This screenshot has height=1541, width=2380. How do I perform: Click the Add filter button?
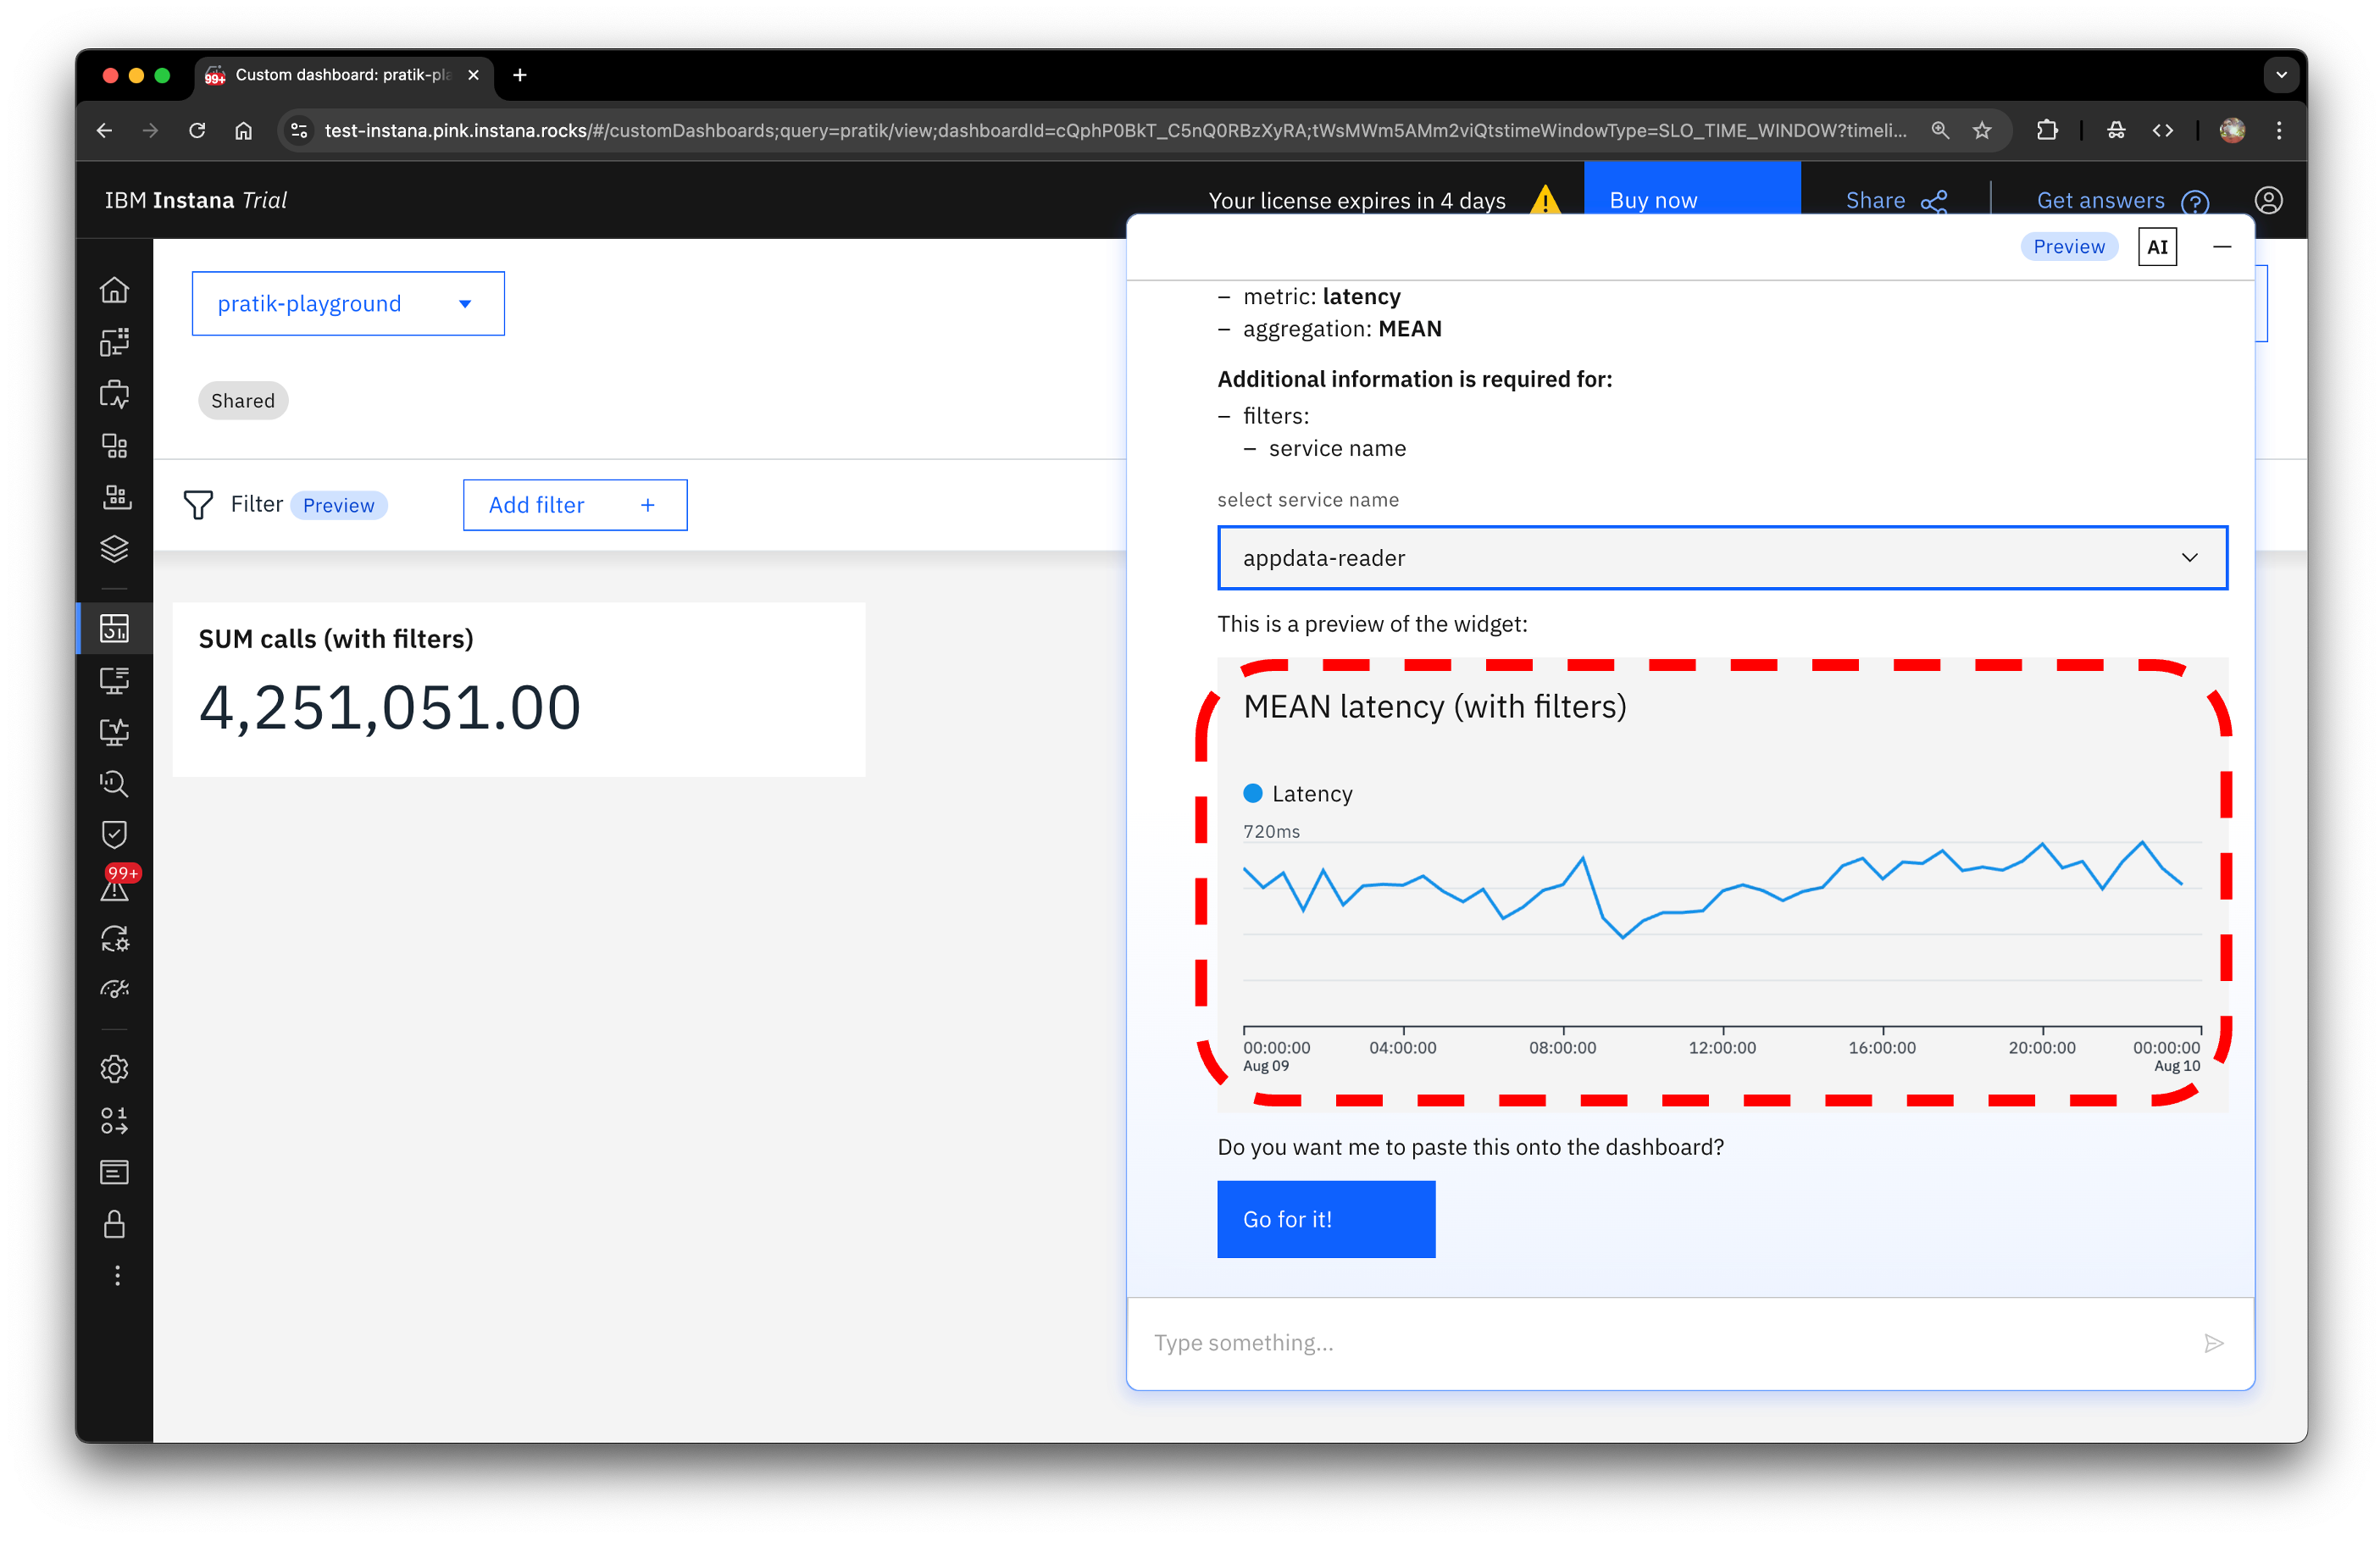574,505
